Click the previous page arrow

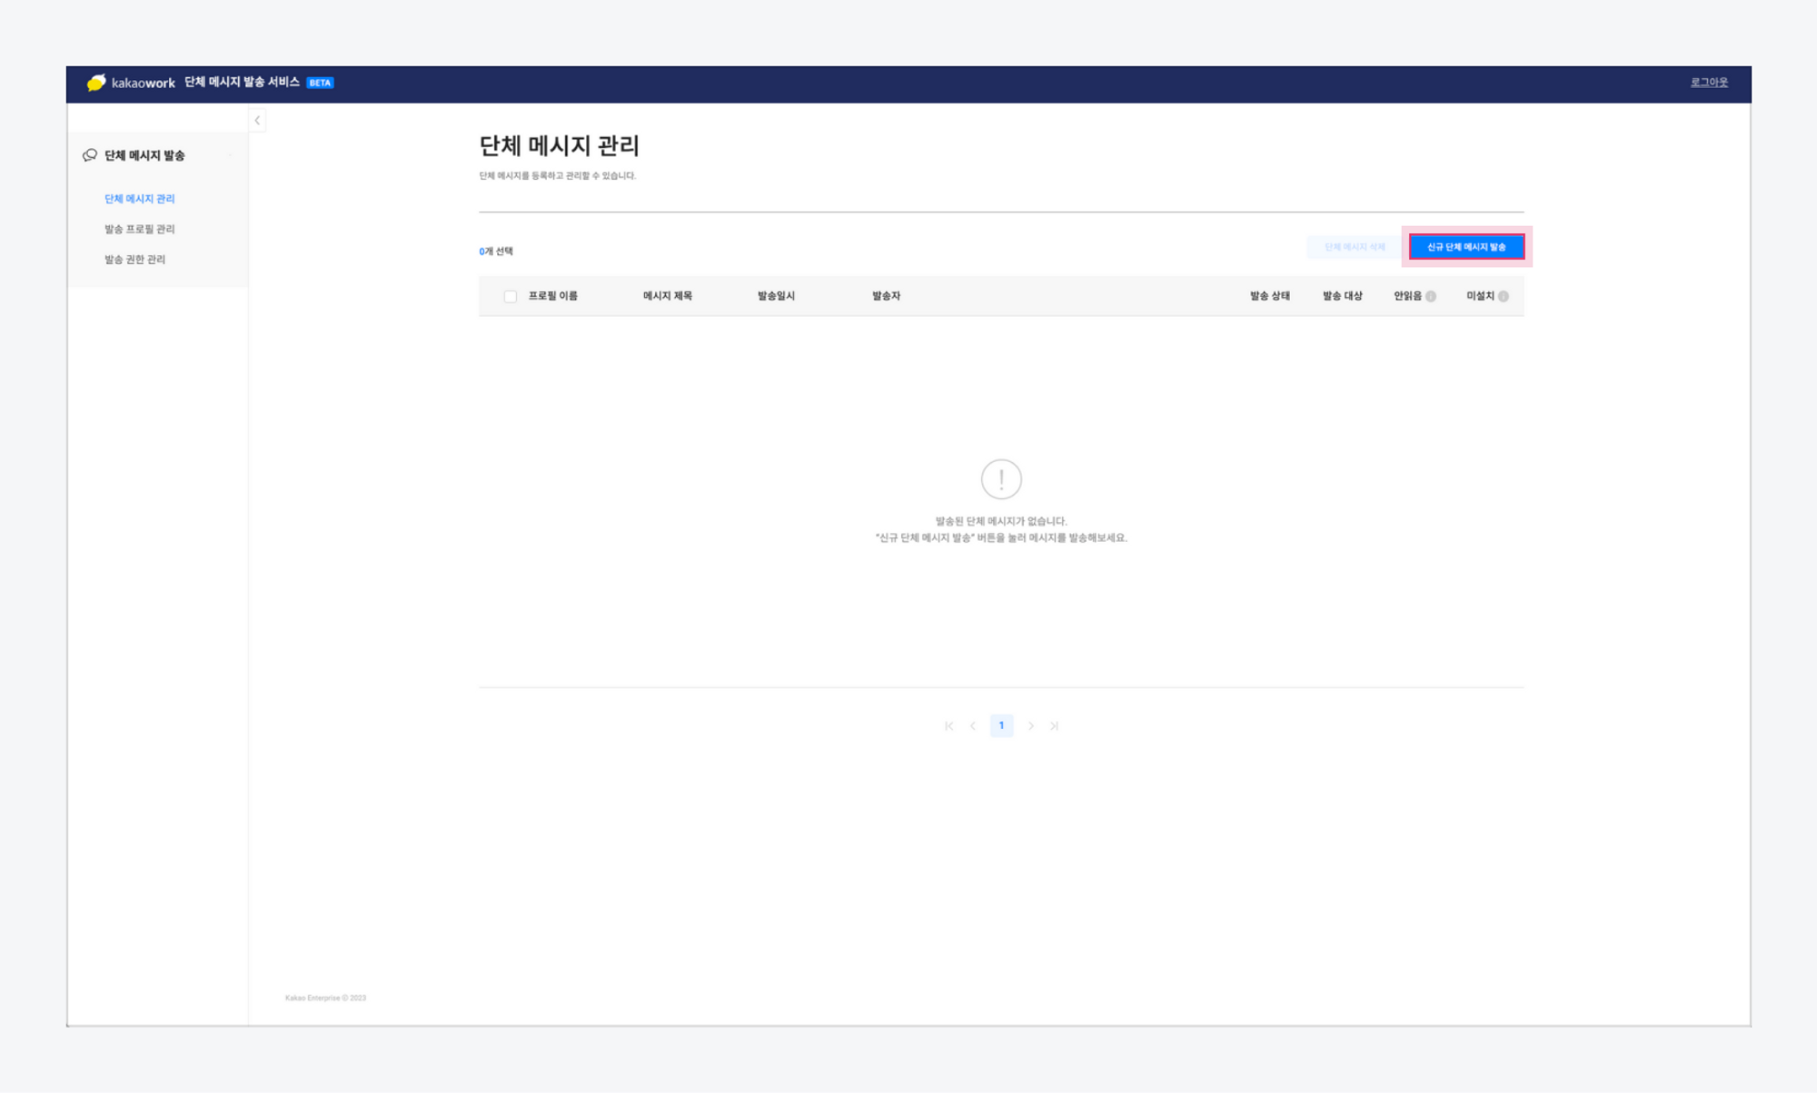(973, 726)
